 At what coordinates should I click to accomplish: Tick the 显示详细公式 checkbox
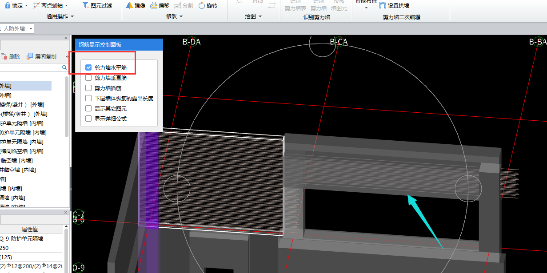point(88,119)
